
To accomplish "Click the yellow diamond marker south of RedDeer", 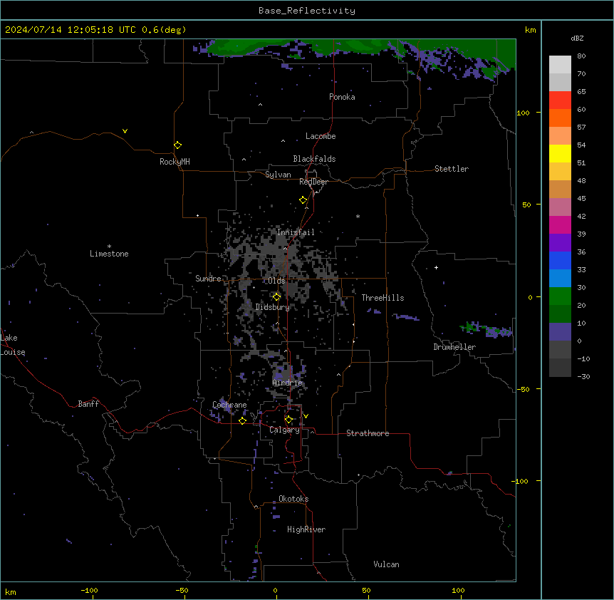I will [x=303, y=200].
